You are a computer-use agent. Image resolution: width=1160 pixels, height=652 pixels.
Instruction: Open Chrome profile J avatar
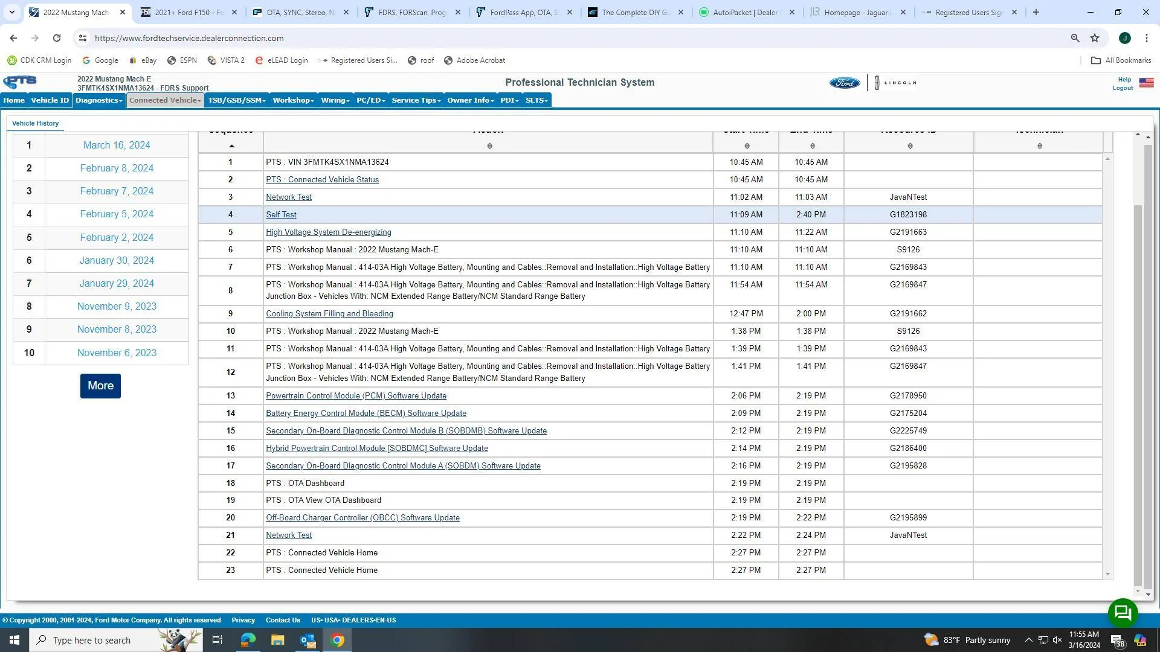click(x=1124, y=38)
